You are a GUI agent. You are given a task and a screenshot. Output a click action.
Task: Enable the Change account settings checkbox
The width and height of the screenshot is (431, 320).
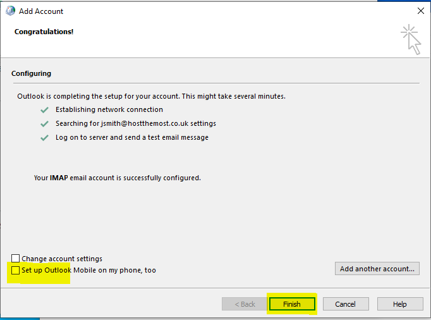pos(16,259)
